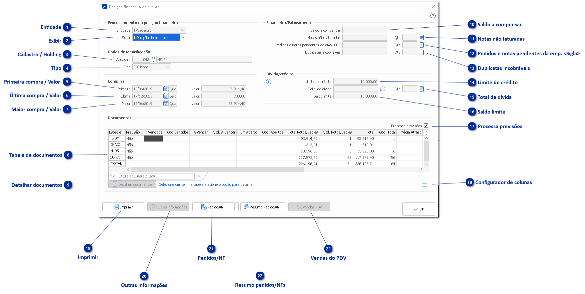Image resolution: width=585 pixels, height=294 pixels.
Task: Open Pedidos/NF button
Action: click(213, 207)
